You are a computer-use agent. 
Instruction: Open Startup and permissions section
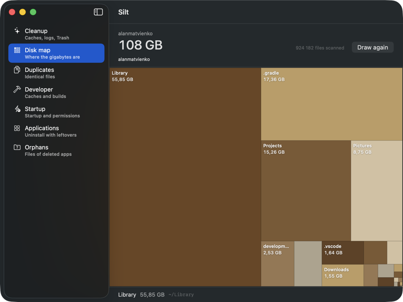56,112
